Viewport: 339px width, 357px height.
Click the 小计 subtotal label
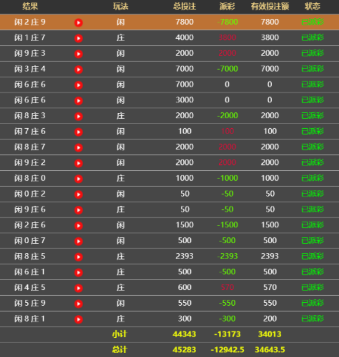120,334
